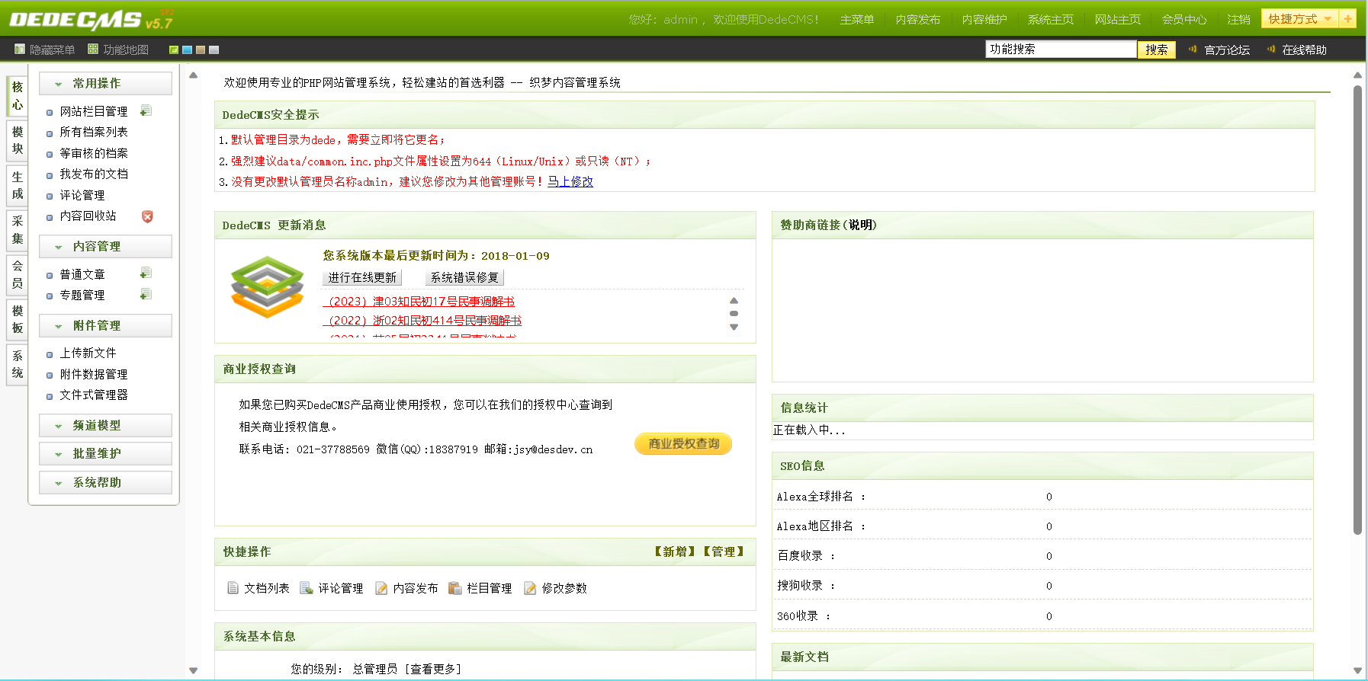The width and height of the screenshot is (1368, 681).
Task: Click add icon next to 普通文章
Action: tap(146, 273)
